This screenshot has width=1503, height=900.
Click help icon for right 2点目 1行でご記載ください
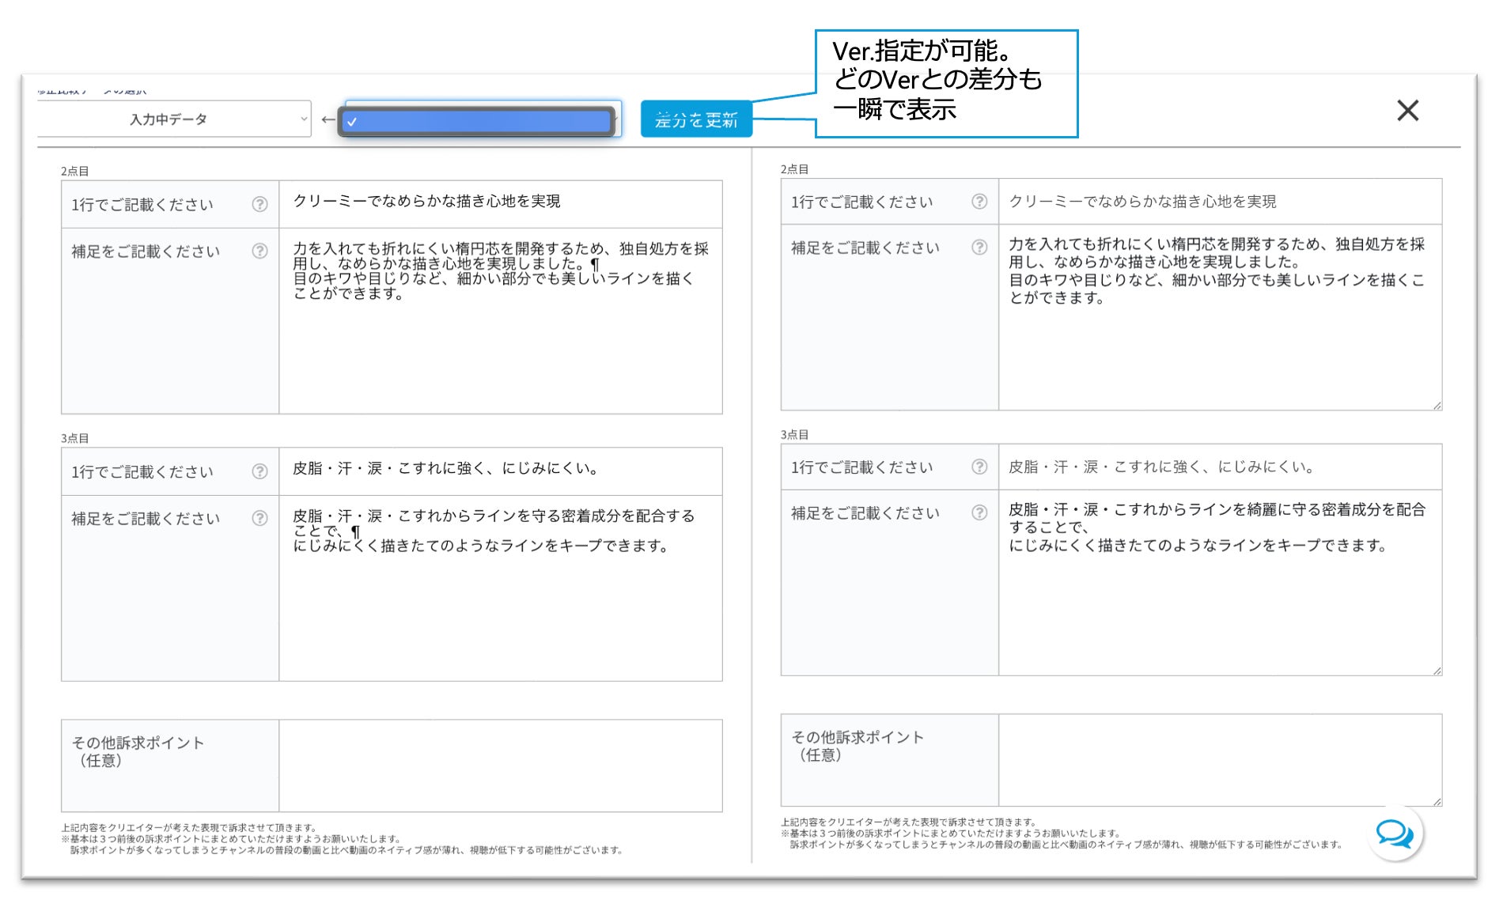[979, 201]
